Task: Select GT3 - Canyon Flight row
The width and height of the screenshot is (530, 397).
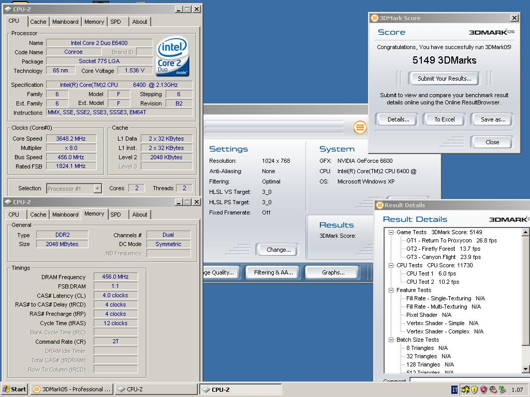Action: (x=444, y=257)
